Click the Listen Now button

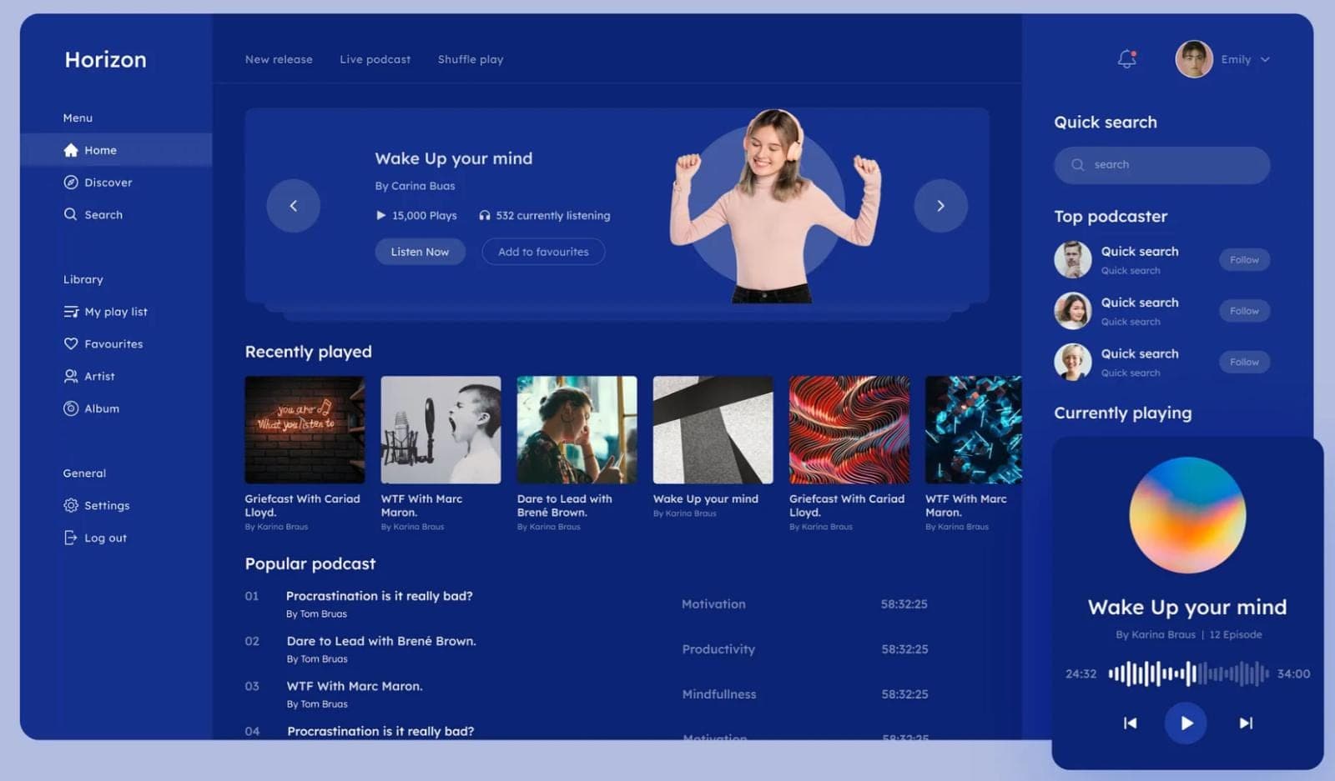[x=420, y=252]
